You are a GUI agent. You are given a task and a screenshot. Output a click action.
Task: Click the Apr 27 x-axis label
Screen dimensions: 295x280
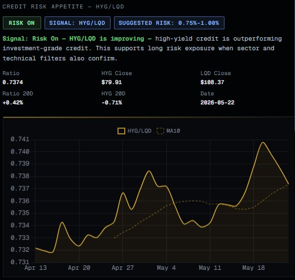(x=122, y=268)
